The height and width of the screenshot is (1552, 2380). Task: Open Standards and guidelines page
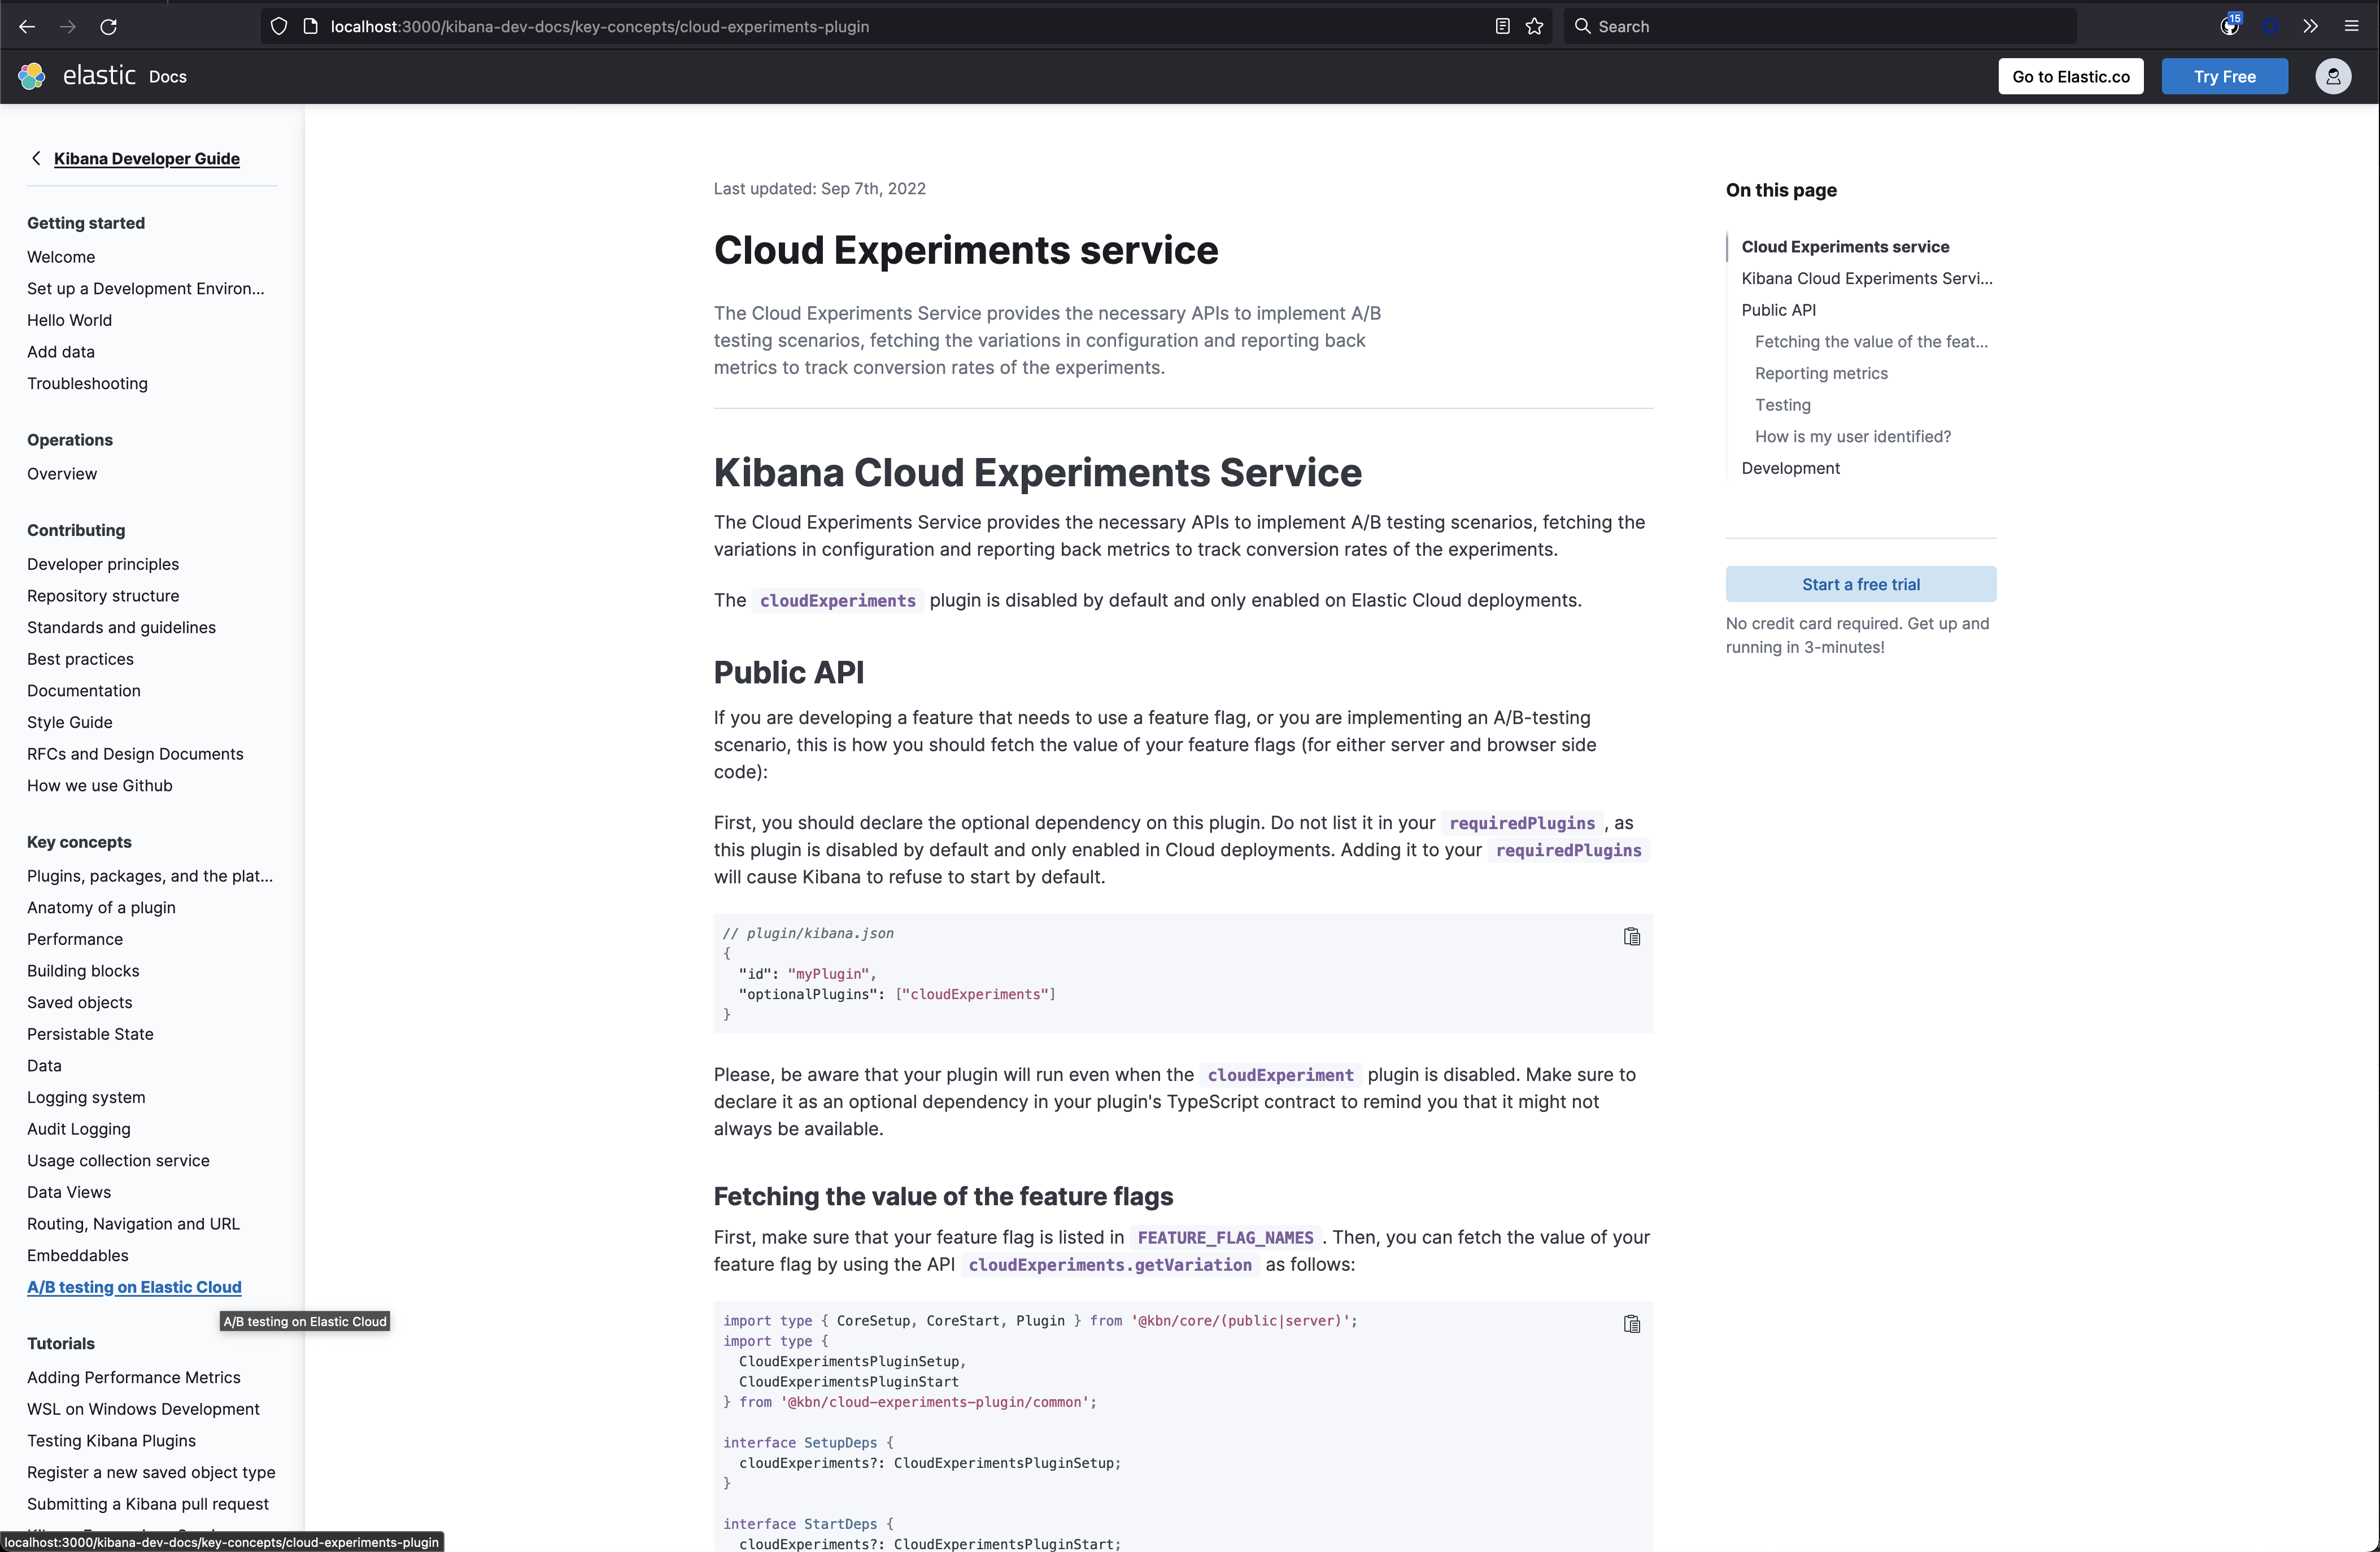pyautogui.click(x=121, y=627)
